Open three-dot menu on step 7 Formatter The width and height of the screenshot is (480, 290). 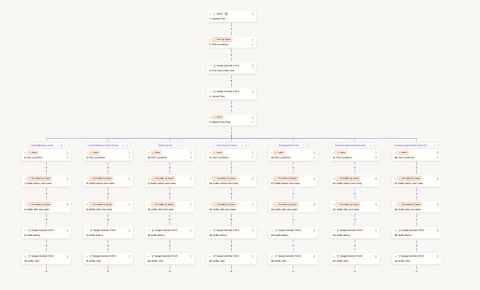(67, 179)
